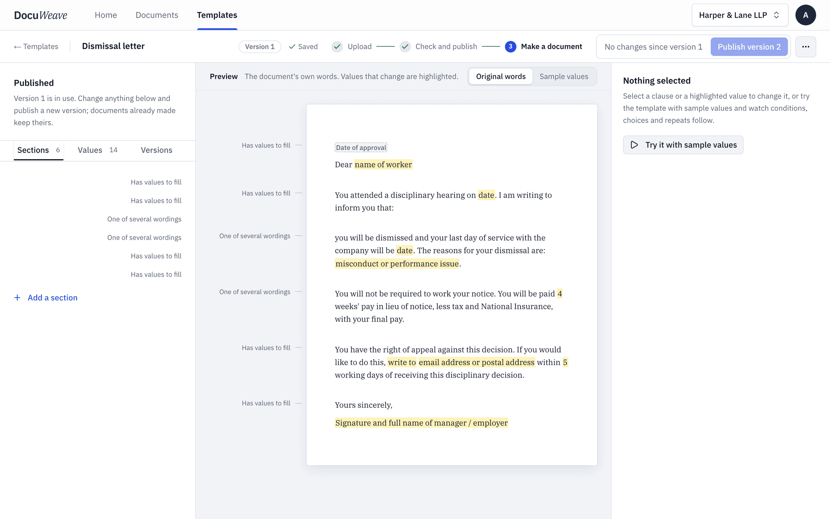Screen dimensions: 830x519
Task: Select the Date of approval placeholder
Action: (361, 147)
